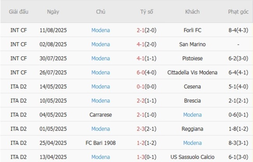The width and height of the screenshot is (253, 162).
Task: Click the 'Ngày' column header
Action: pyautogui.click(x=53, y=12)
